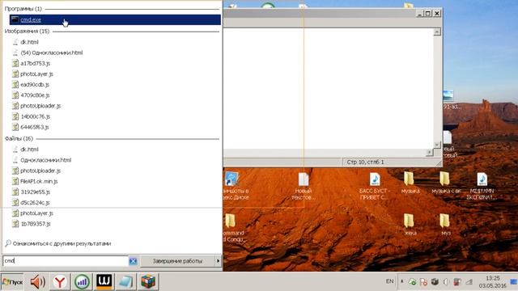The image size is (518, 291).
Task: Open the clock showing 13:25 03.05.2016
Action: click(x=493, y=282)
